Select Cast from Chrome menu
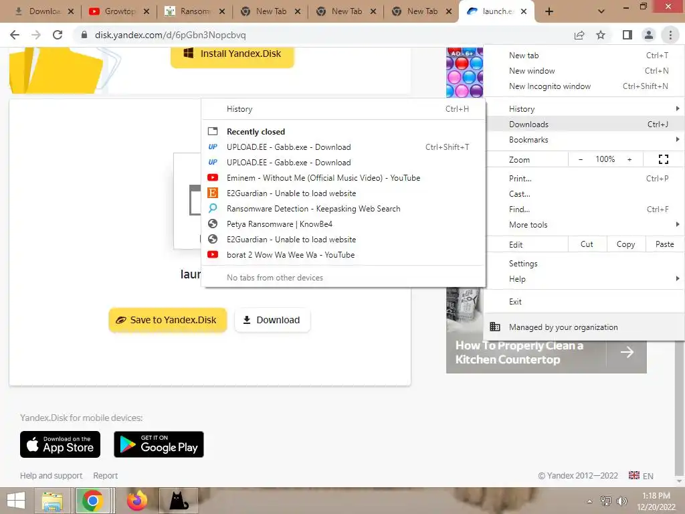The image size is (685, 514). tap(585, 194)
